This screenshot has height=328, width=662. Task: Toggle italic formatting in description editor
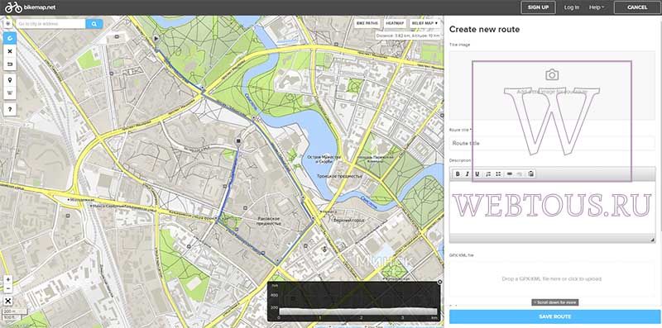(468, 174)
